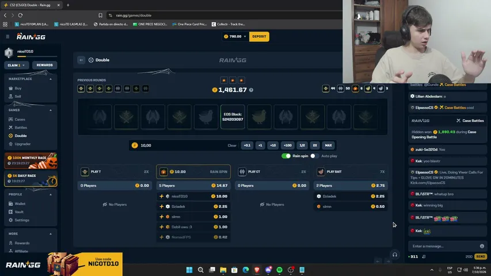The height and width of the screenshot is (276, 491).
Task: Select Upgrader in sidebar
Action: pos(22,144)
